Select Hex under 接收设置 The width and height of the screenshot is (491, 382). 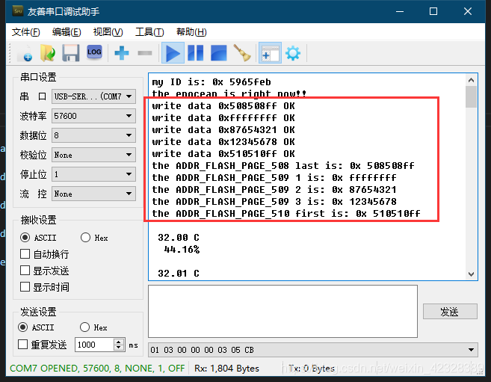pyautogui.click(x=85, y=237)
